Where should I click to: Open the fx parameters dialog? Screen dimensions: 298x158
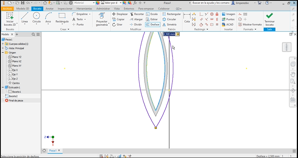[x=135, y=3]
